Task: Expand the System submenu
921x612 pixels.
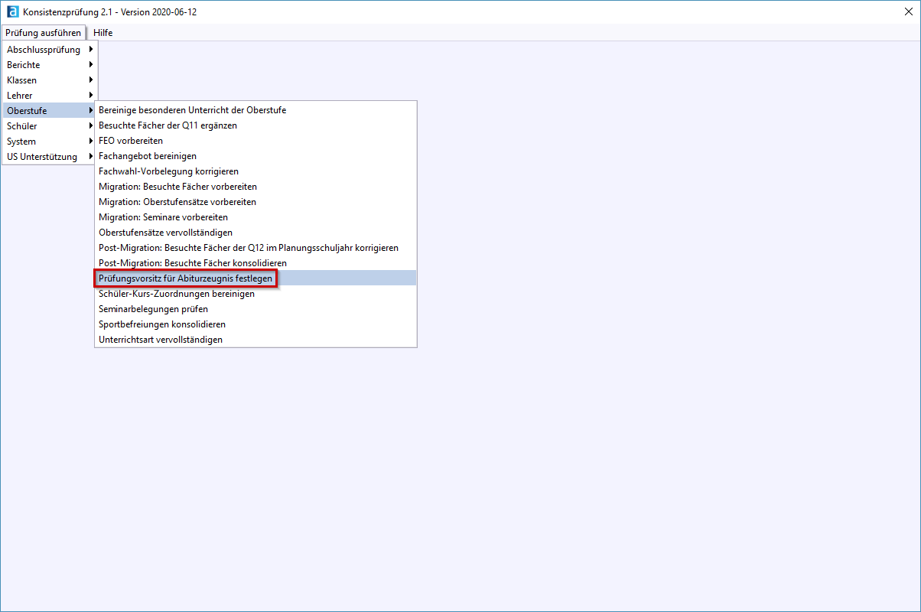Action: pyautogui.click(x=49, y=142)
